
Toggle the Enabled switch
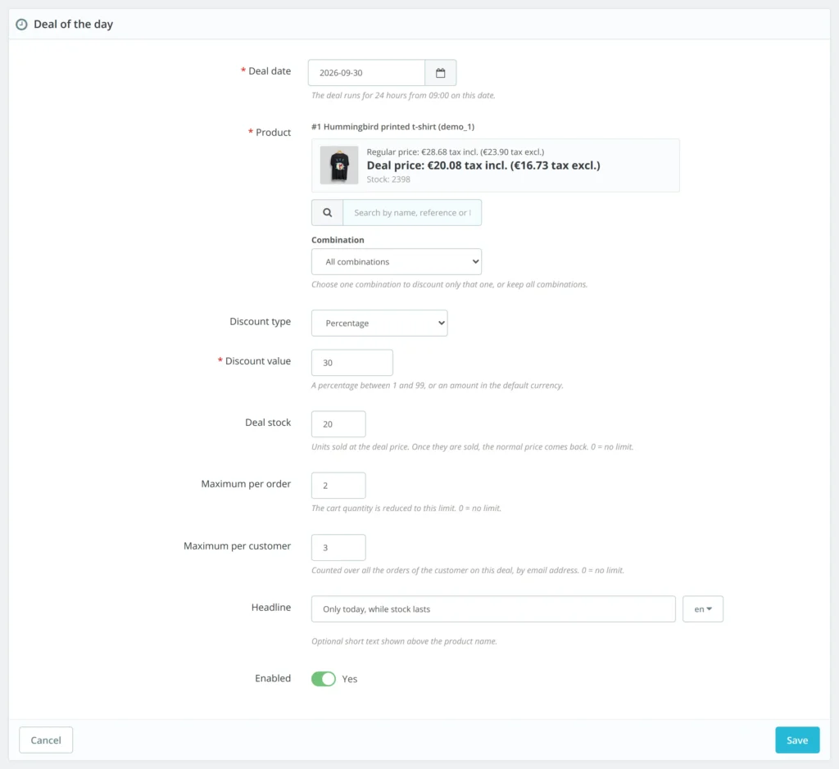click(x=324, y=679)
